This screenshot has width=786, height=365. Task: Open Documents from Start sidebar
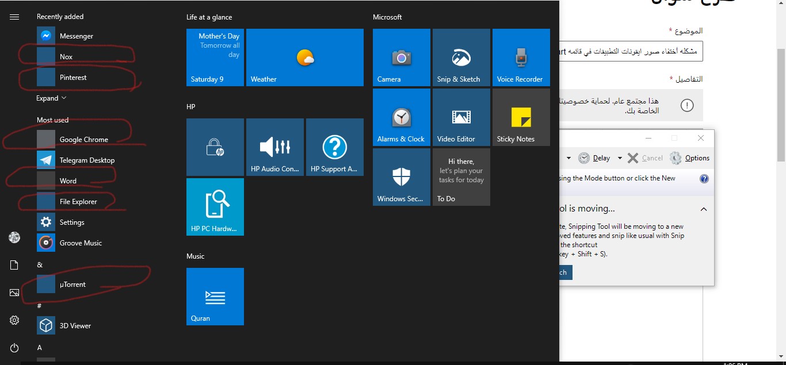point(14,265)
